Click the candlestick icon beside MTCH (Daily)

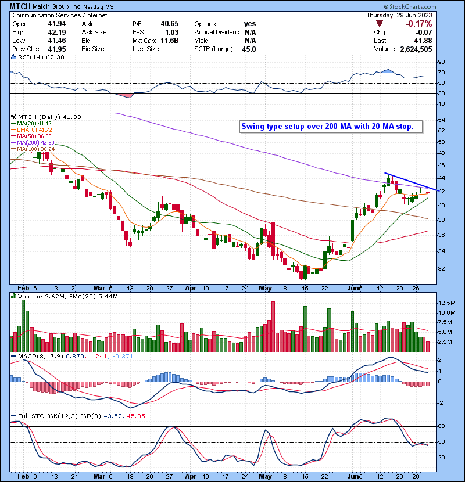pyautogui.click(x=13, y=117)
